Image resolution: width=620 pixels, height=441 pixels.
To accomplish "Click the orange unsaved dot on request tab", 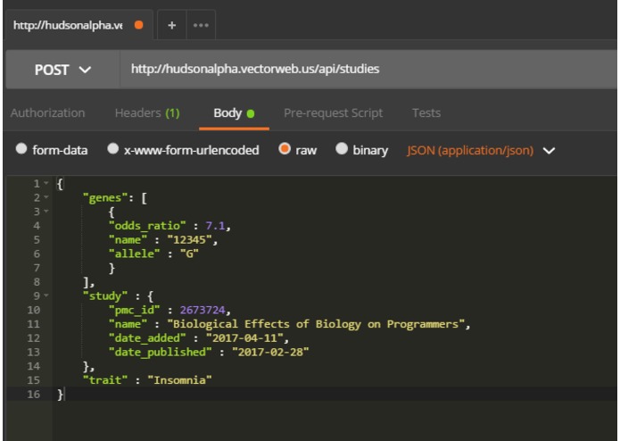I will 139,25.
